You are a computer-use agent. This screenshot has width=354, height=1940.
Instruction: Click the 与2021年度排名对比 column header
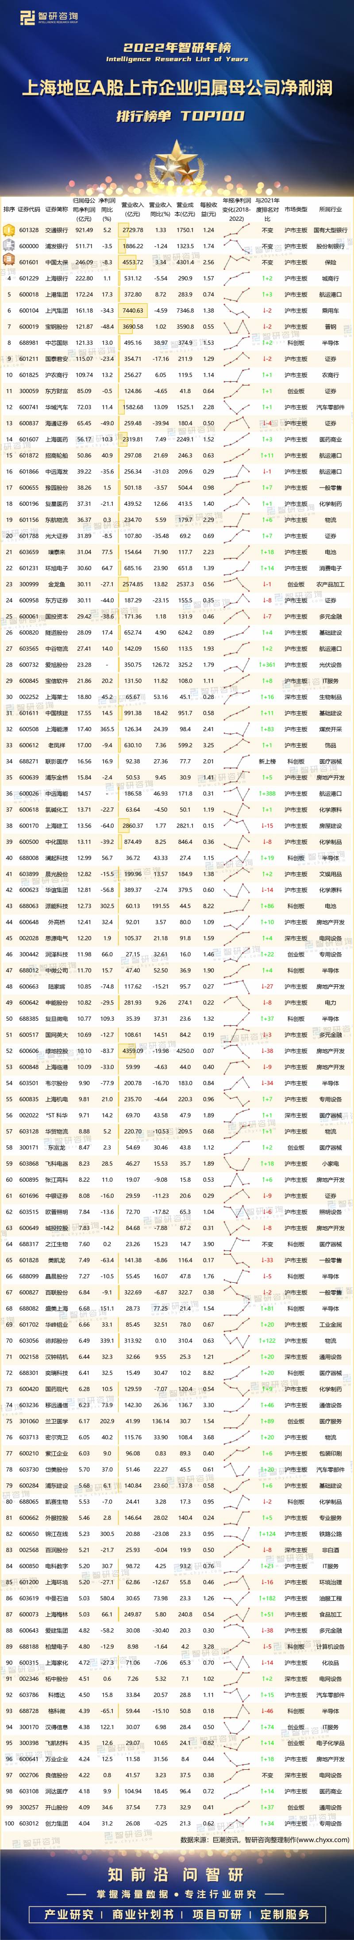(268, 209)
